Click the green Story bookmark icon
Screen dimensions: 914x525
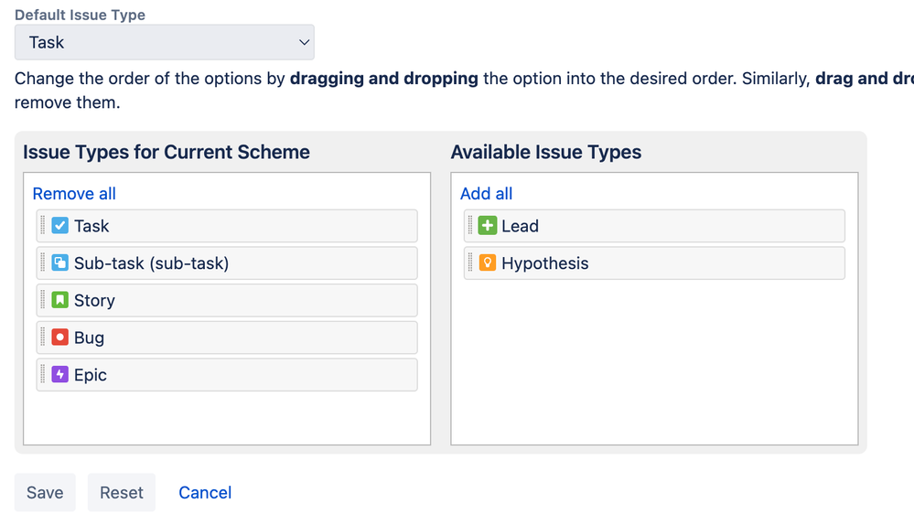click(60, 300)
